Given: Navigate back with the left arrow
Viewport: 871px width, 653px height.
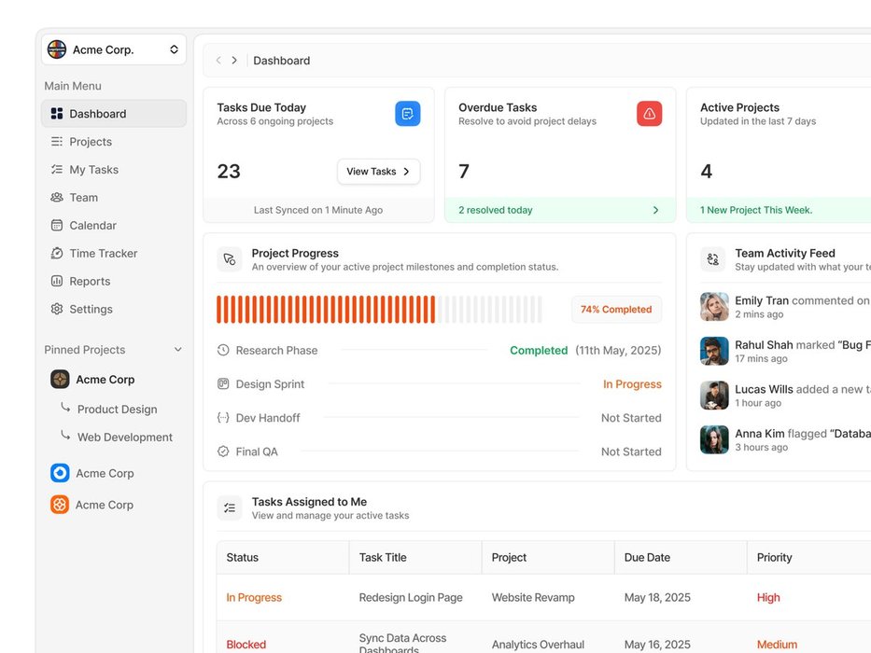Looking at the screenshot, I should (218, 61).
